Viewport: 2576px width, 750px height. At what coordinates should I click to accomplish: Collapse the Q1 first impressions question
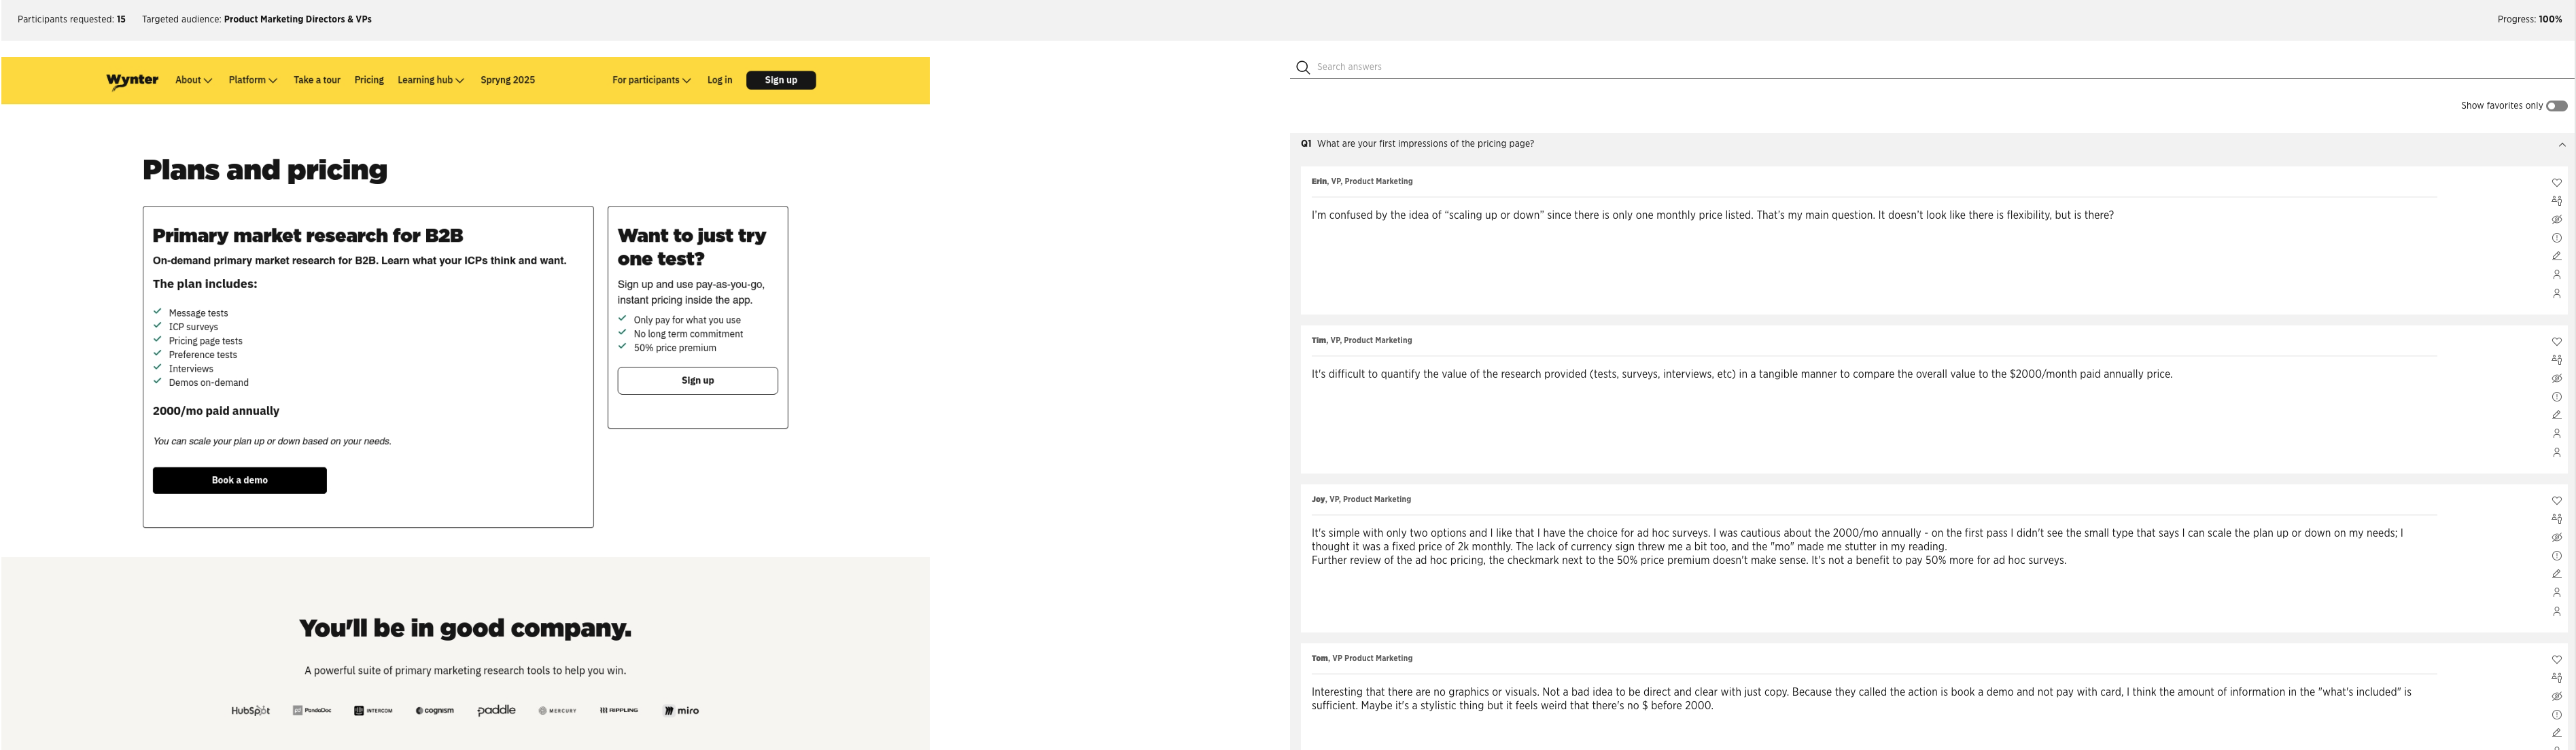pyautogui.click(x=2561, y=145)
